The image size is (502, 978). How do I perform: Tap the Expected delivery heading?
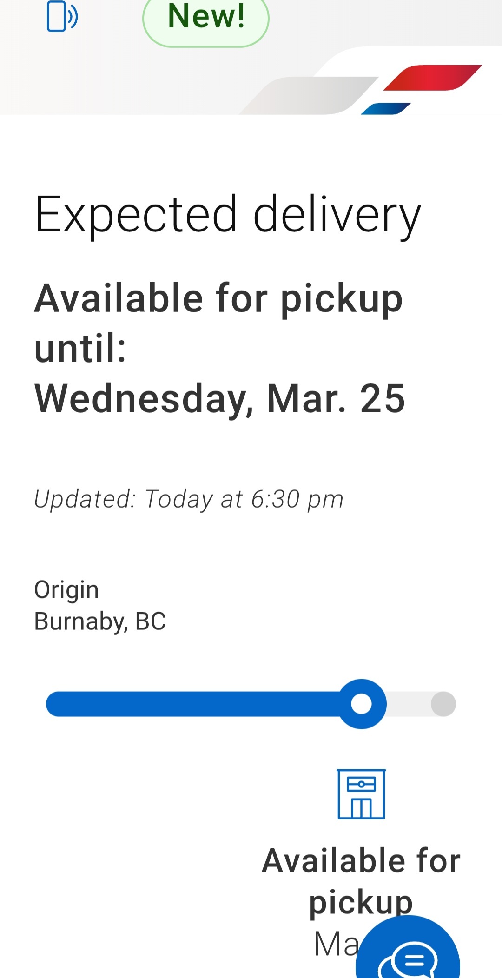[228, 215]
